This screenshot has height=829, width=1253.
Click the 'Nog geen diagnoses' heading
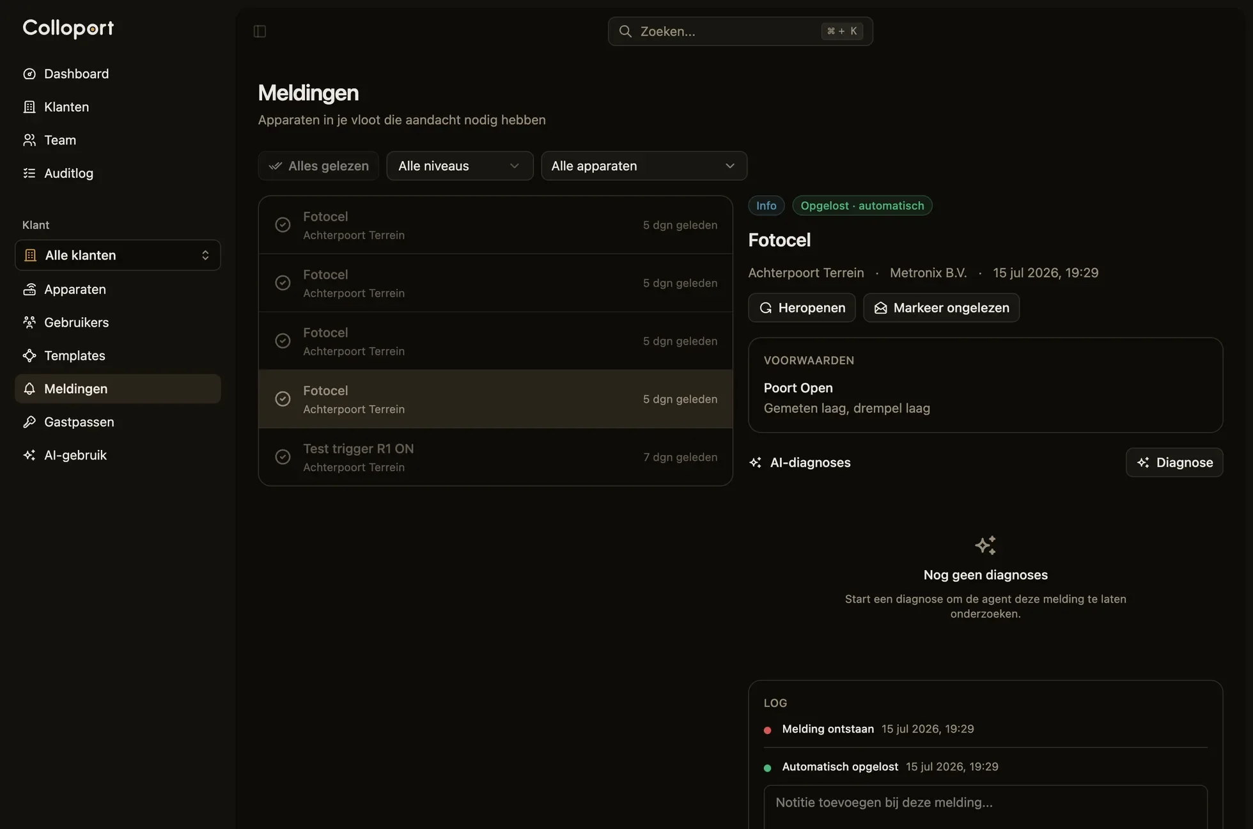click(985, 575)
